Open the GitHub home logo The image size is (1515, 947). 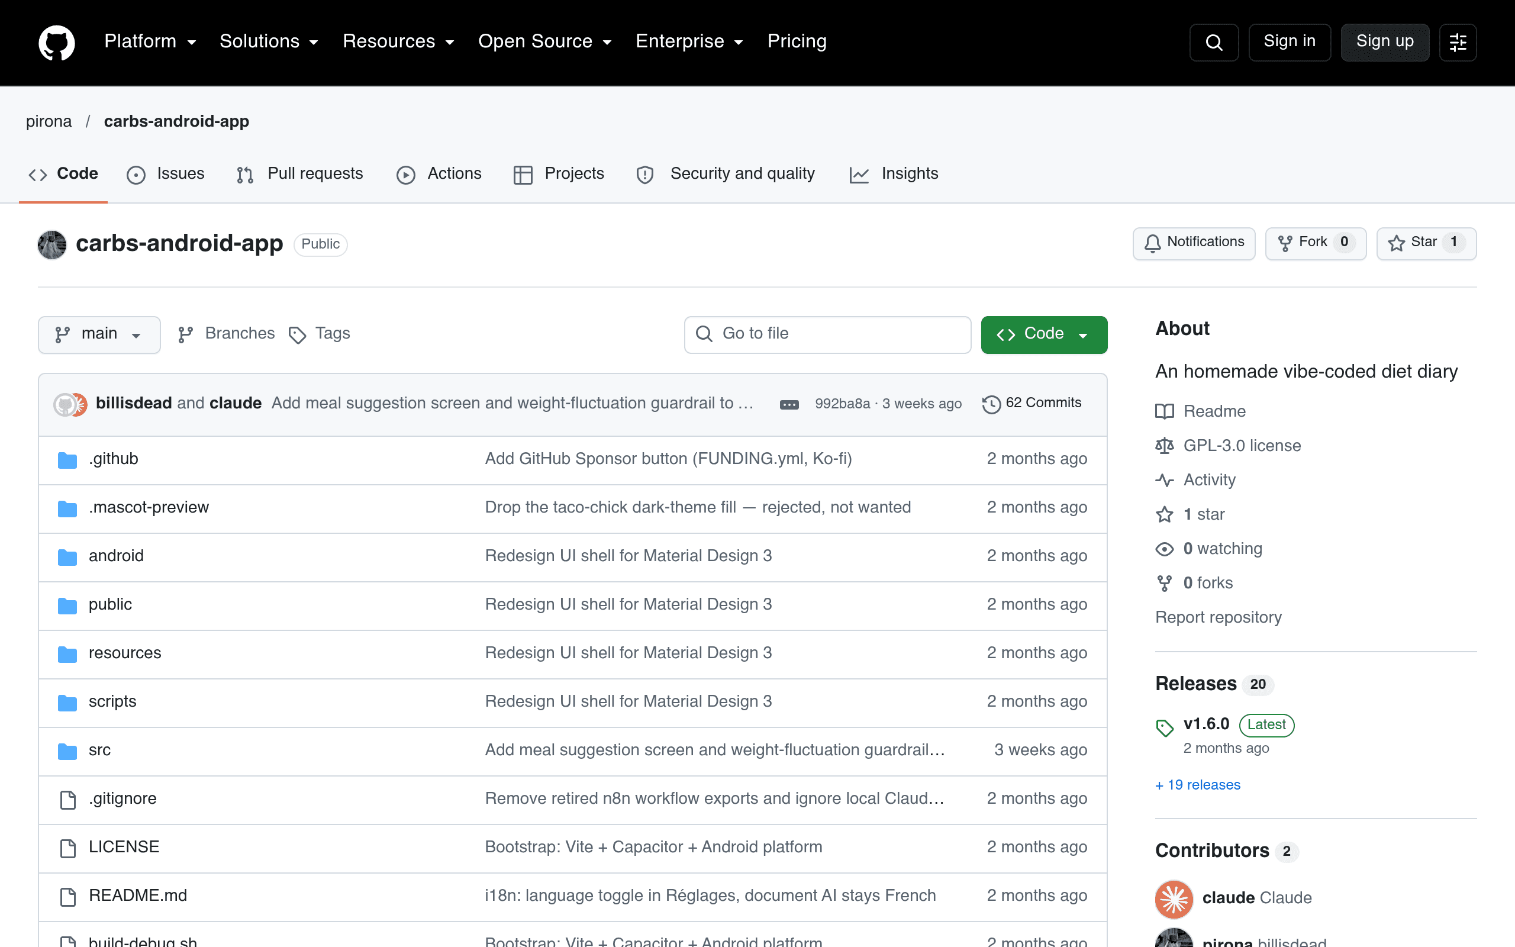(x=56, y=43)
